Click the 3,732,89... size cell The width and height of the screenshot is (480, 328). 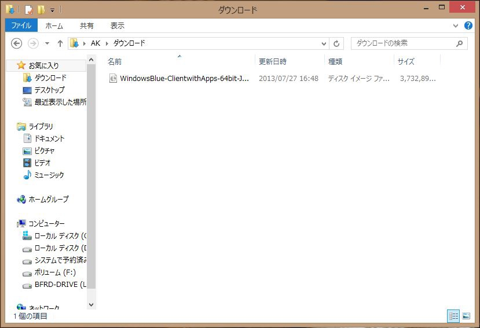[418, 79]
